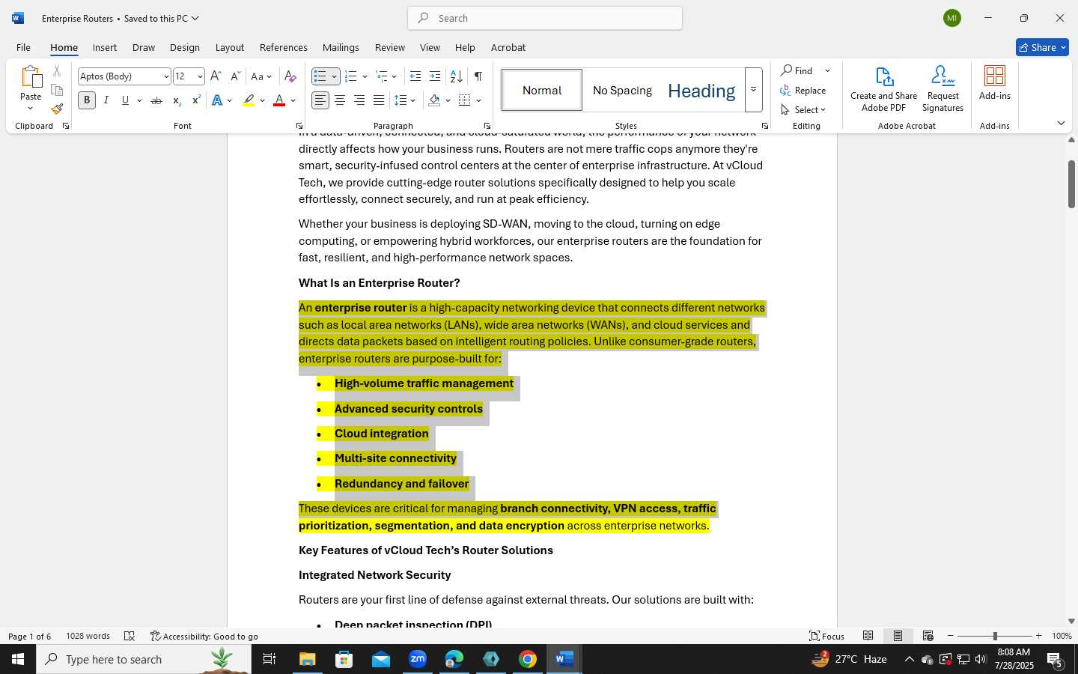This screenshot has width=1078, height=674.
Task: Click Replace button
Action: [x=803, y=90]
